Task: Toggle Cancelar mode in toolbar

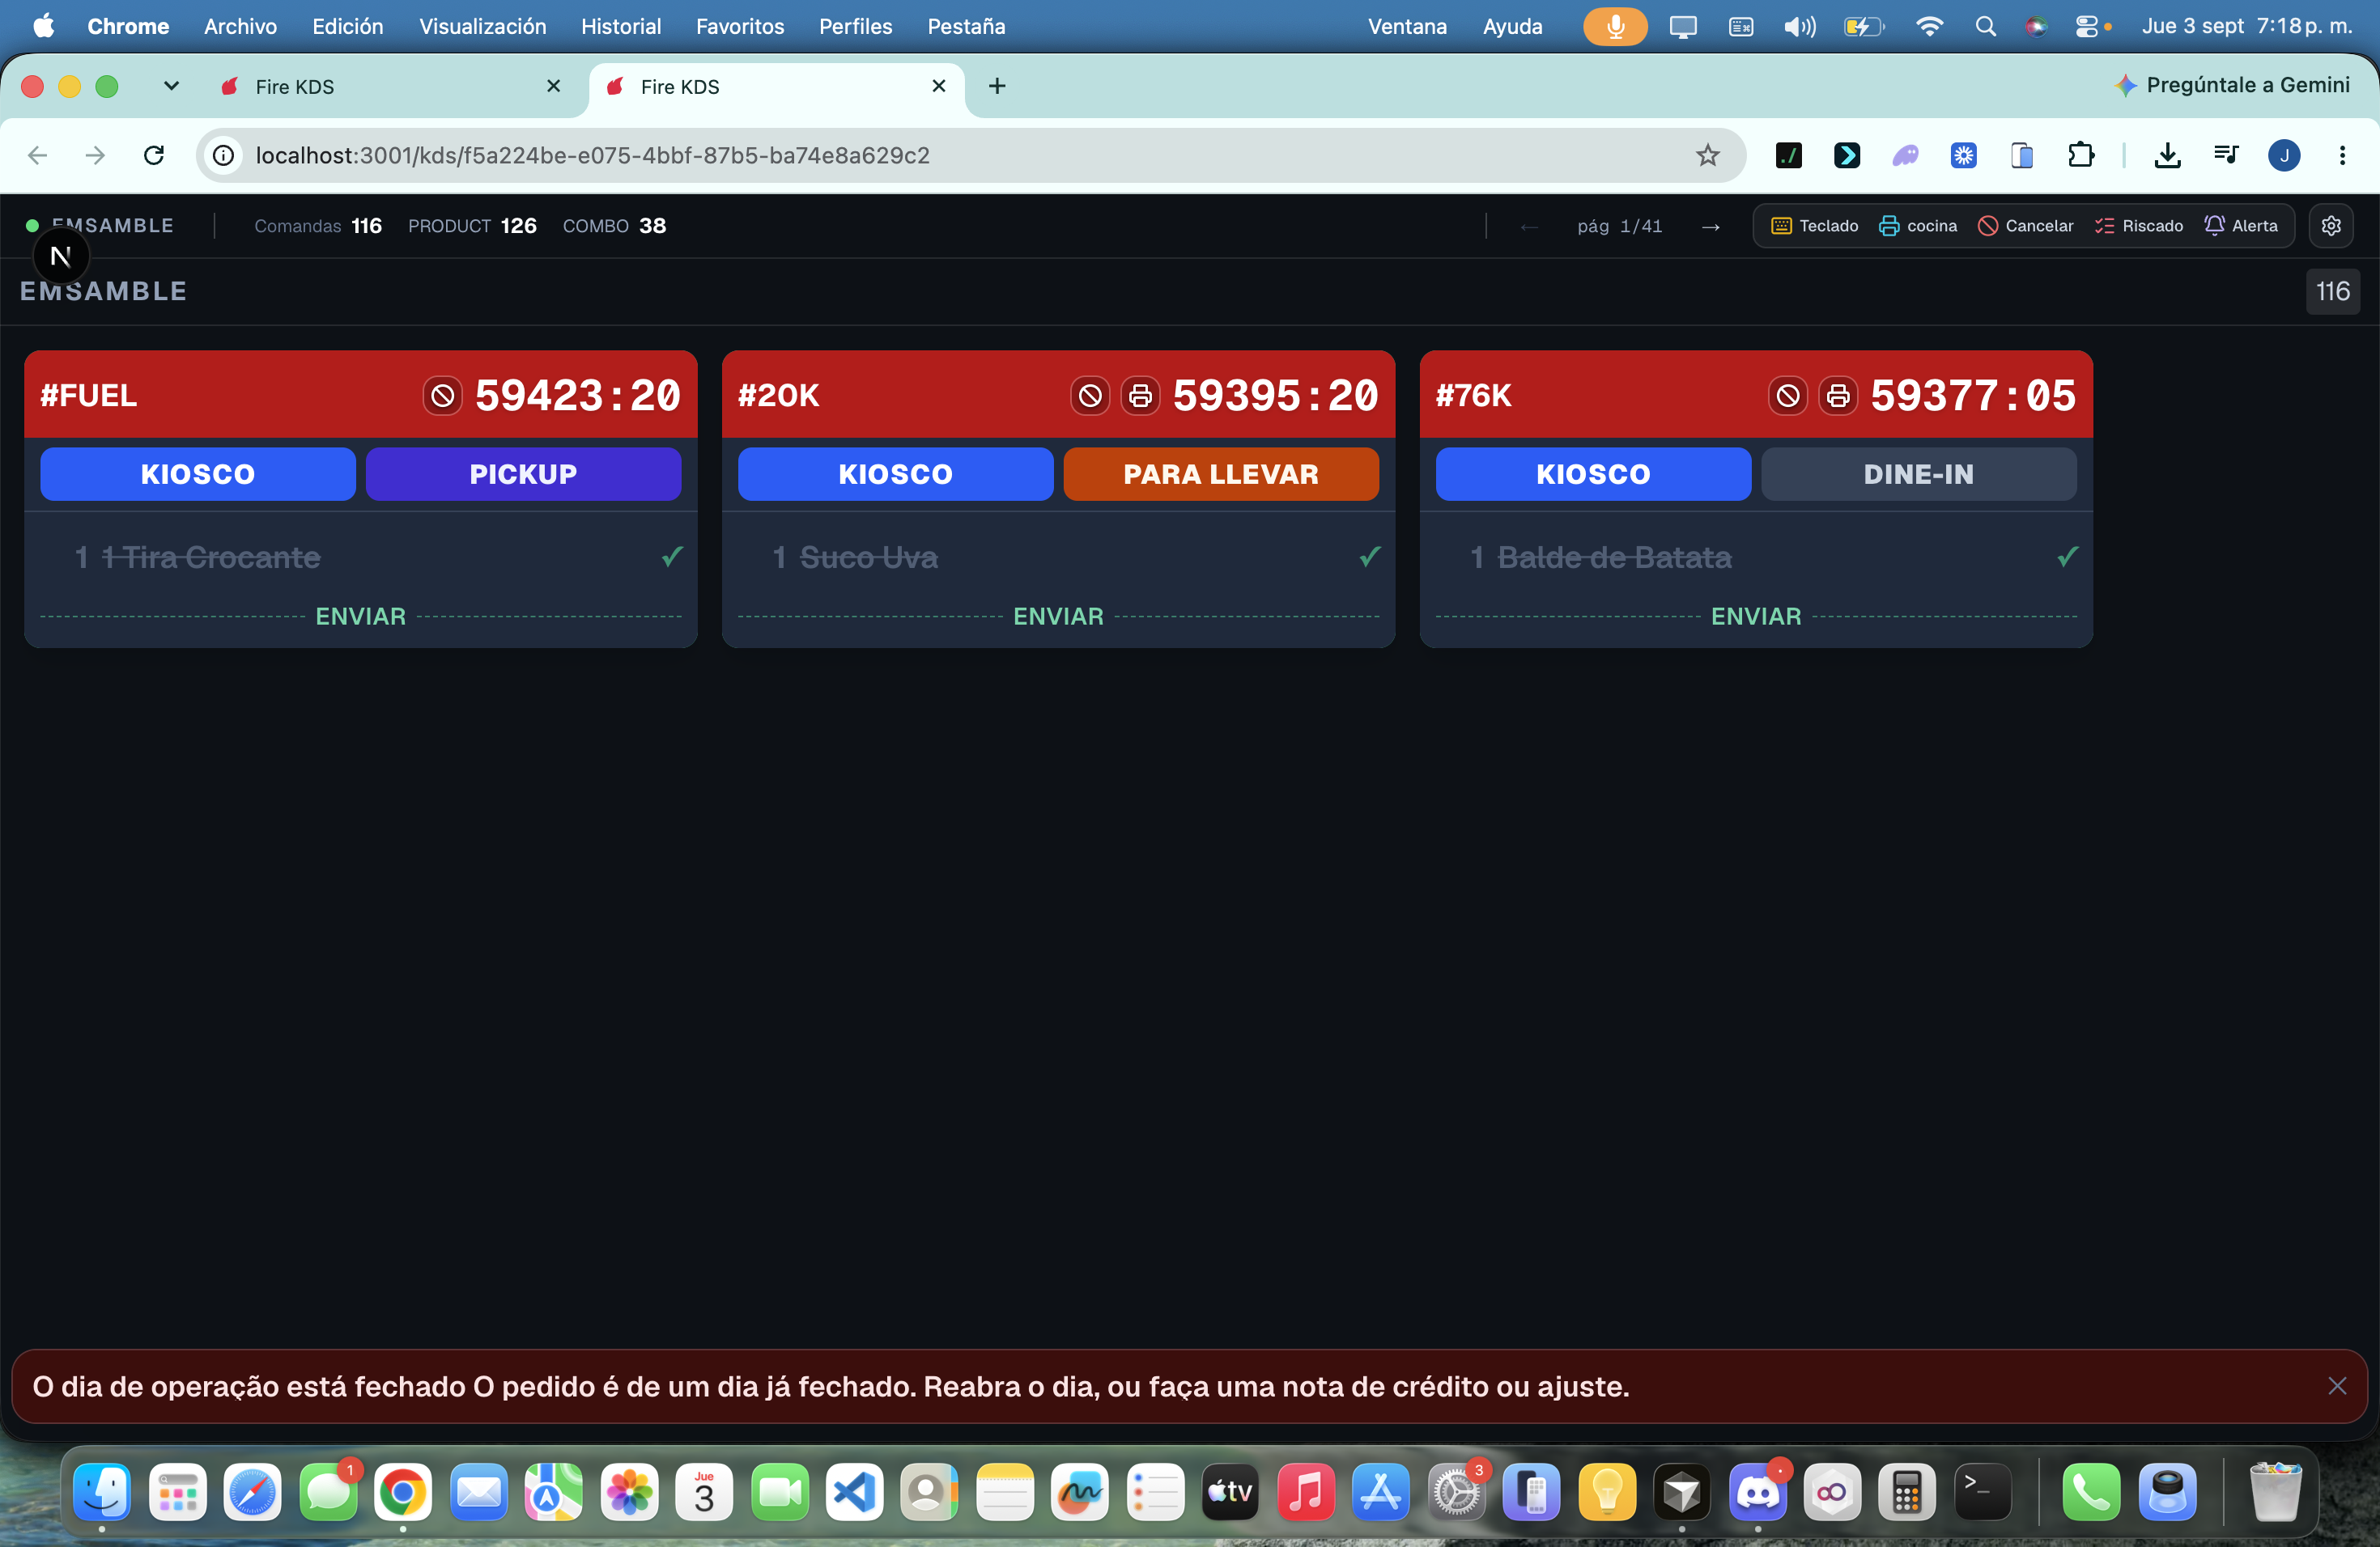Action: [x=2026, y=226]
